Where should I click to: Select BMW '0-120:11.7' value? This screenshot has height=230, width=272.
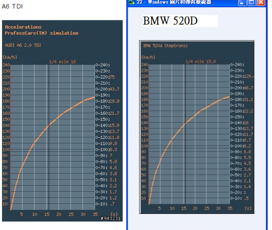242,134
